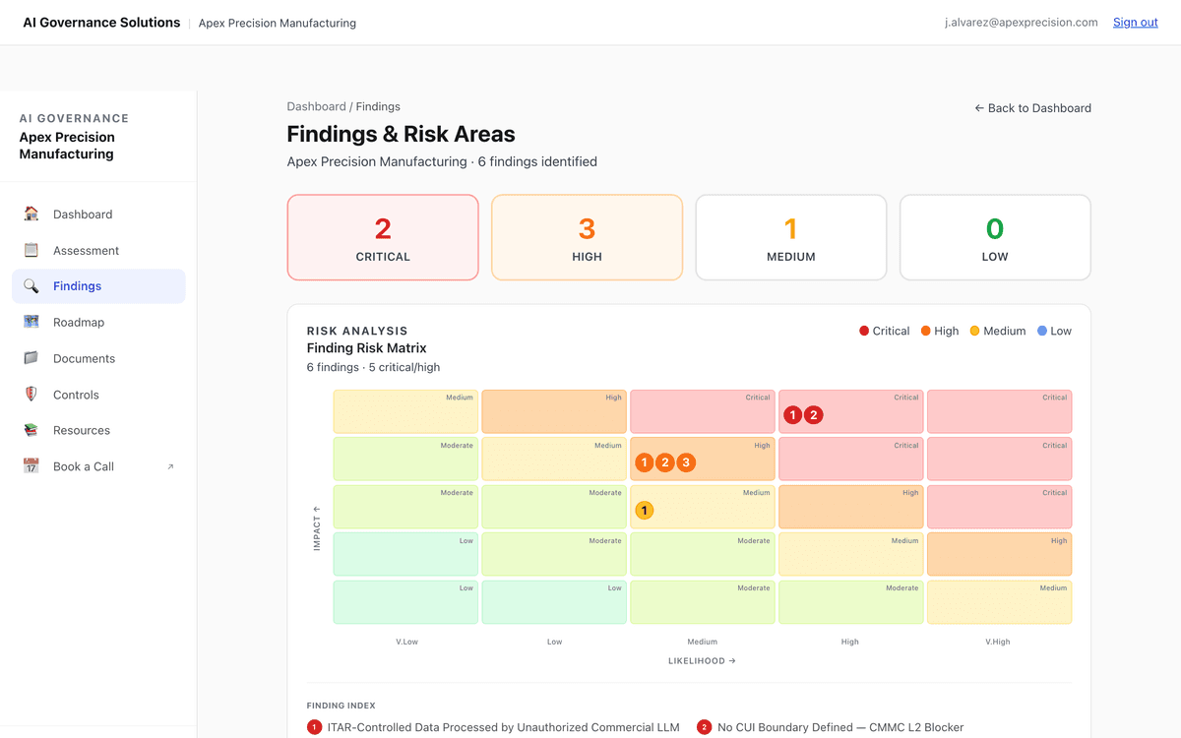1181x738 pixels.
Task: Click orange high finding marker 3
Action: tap(686, 462)
